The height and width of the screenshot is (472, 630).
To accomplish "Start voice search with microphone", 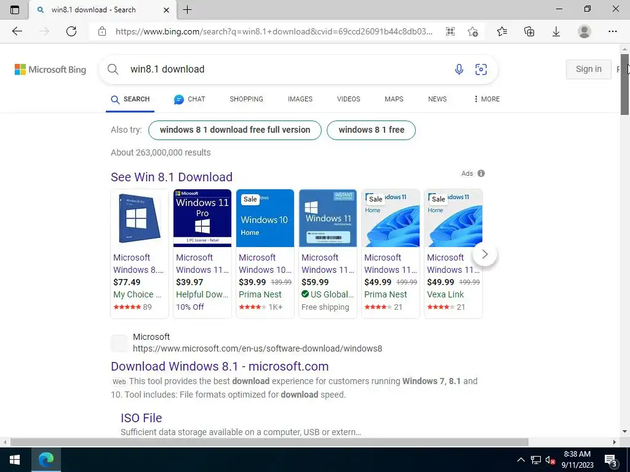I will click(459, 69).
